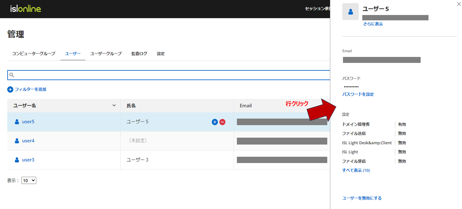Click the Email column header
This screenshot has height=209, width=462.
coord(282,106)
